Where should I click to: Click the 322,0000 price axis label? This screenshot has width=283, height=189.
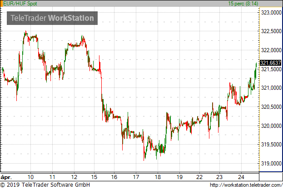(271, 50)
